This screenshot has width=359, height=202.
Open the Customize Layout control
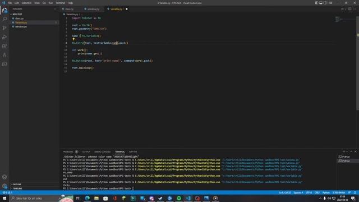pyautogui.click(x=331, y=3)
